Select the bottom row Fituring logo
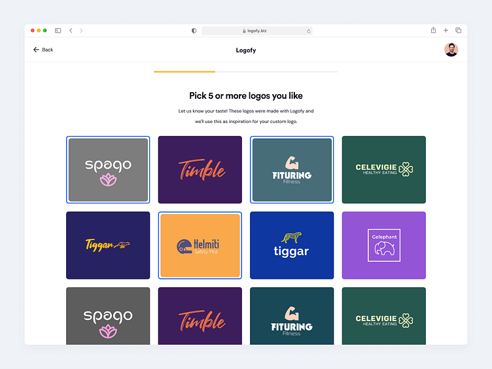The height and width of the screenshot is (369, 492). [x=292, y=316]
